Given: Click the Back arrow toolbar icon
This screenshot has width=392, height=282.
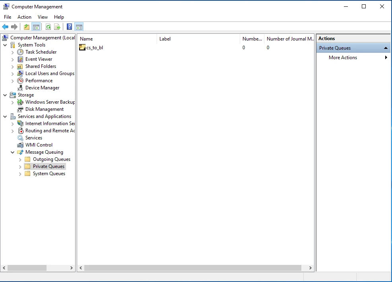Looking at the screenshot, I should (5, 27).
